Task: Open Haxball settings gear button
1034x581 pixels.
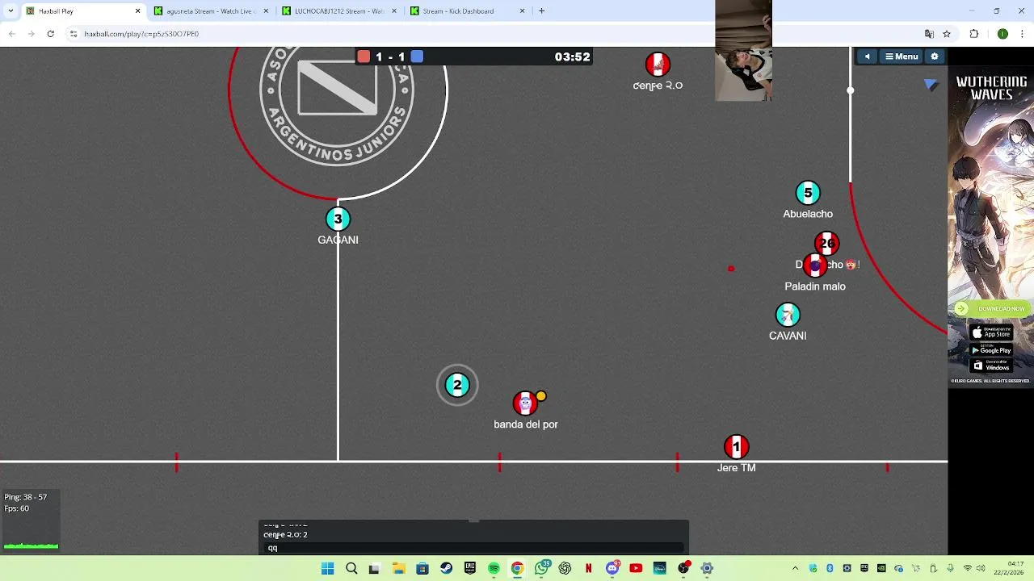Action: [x=935, y=56]
